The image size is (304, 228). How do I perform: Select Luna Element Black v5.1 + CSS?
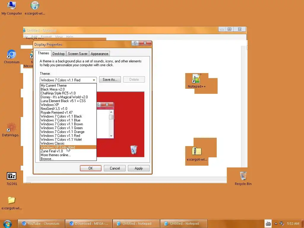tap(68, 101)
